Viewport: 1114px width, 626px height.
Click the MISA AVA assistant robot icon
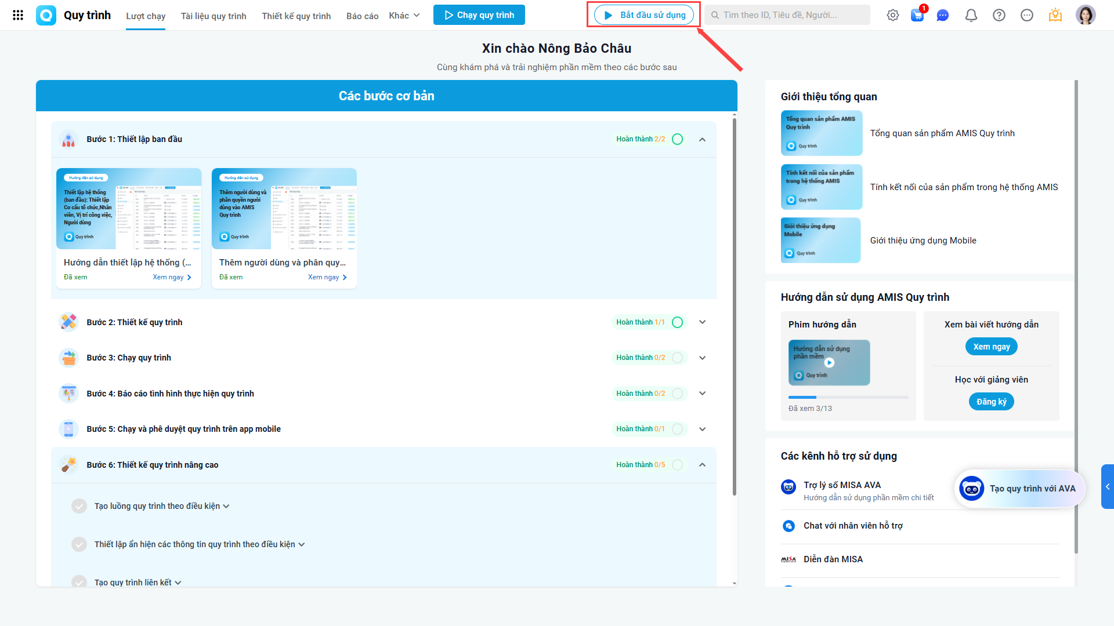point(789,487)
